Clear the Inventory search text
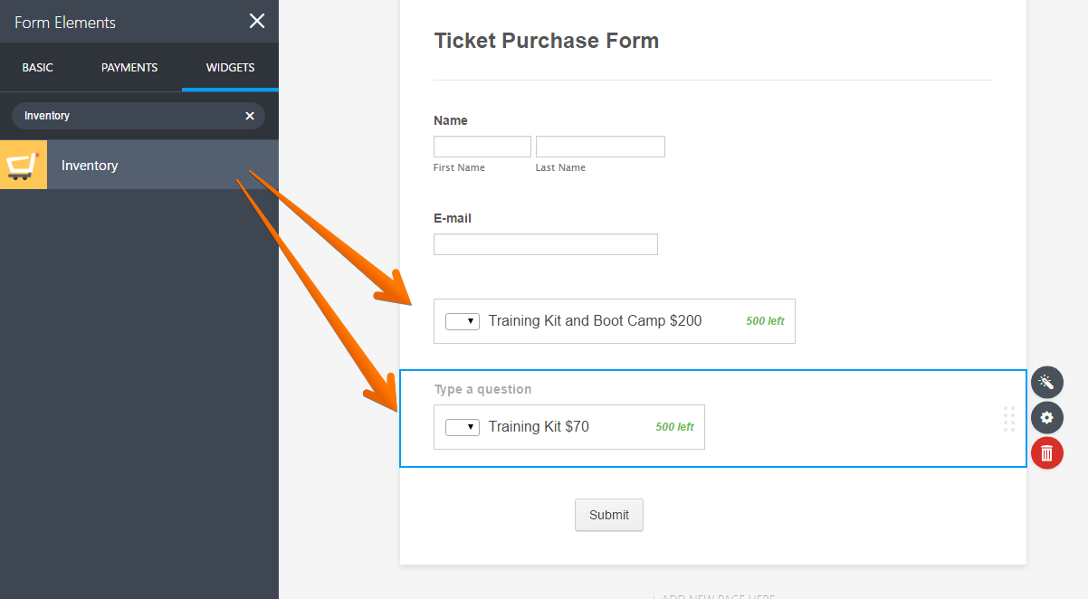The height and width of the screenshot is (599, 1088). [250, 116]
